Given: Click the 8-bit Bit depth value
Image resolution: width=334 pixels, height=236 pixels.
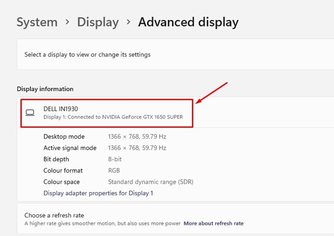Looking at the screenshot, I should pos(115,159).
